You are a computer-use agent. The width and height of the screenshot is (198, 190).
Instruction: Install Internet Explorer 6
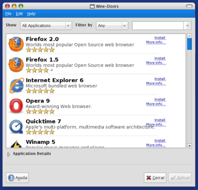[x=160, y=79]
